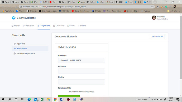The height and width of the screenshot is (102, 182).
Task: Click the ID externe input field
Action: (82, 60)
